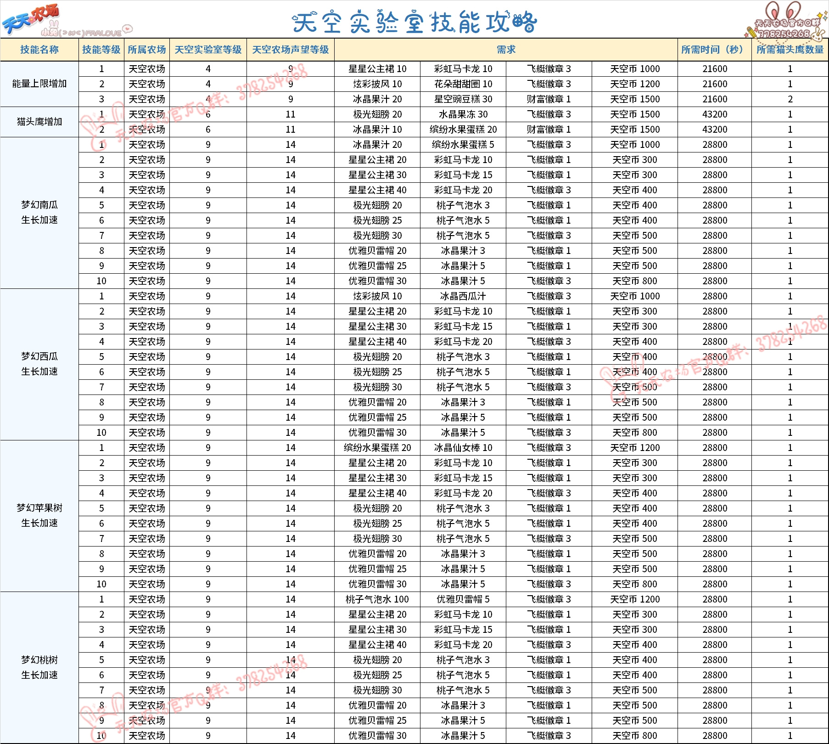
Task: Click 飞艇徽章 3 in the 优雅贝雷帽 5 row
Action: click(549, 599)
